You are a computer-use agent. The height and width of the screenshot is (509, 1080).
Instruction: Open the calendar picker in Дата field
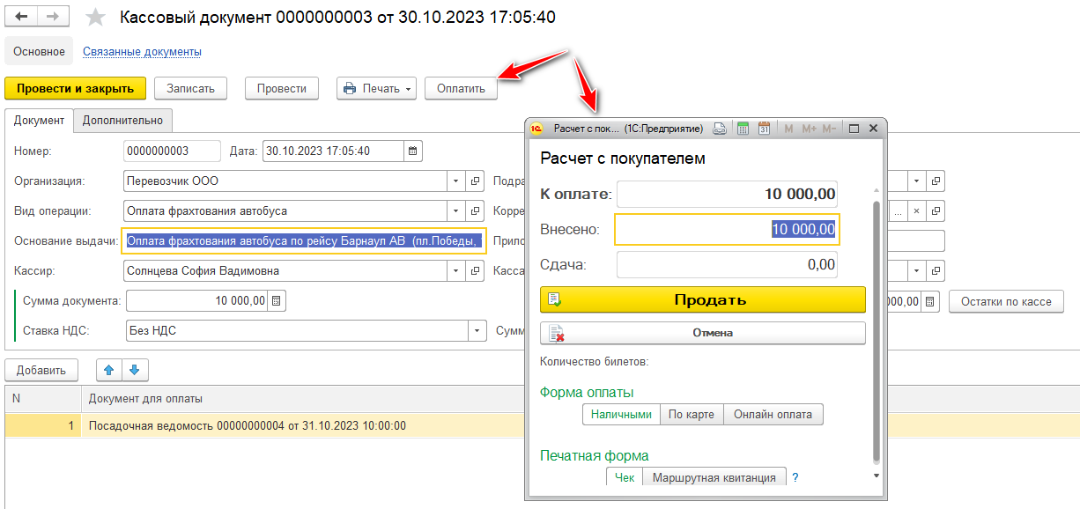coord(413,151)
